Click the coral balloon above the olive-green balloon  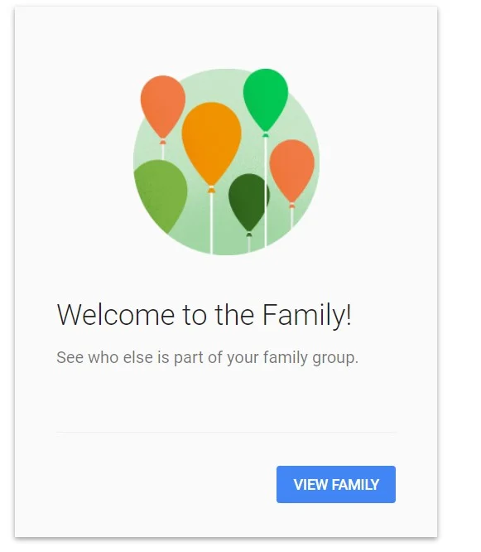click(x=163, y=106)
